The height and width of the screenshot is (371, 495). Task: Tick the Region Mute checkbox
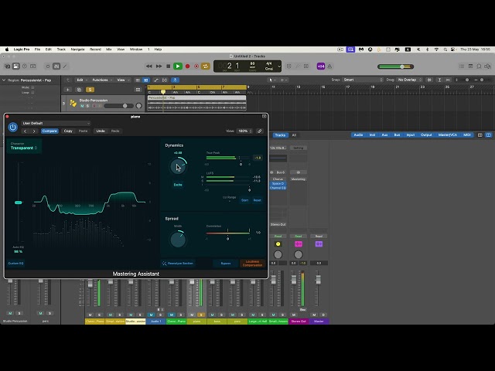tap(32, 87)
